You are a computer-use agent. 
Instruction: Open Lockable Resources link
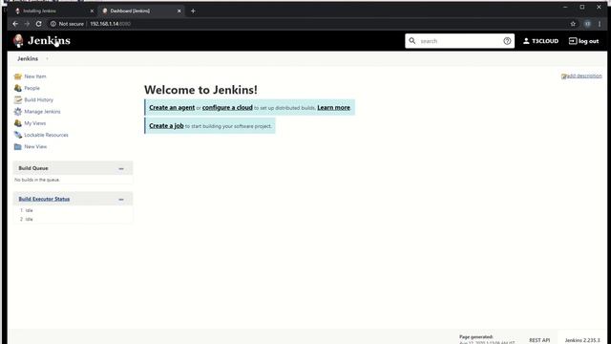(46, 135)
